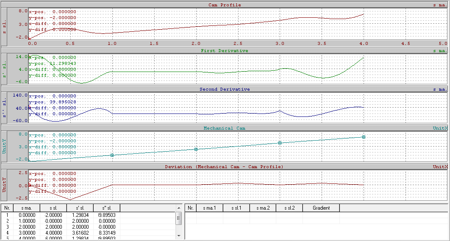This screenshot has width=450, height=241.
Task: Select the -2.00000 cell in table row 1
Action: point(53,215)
